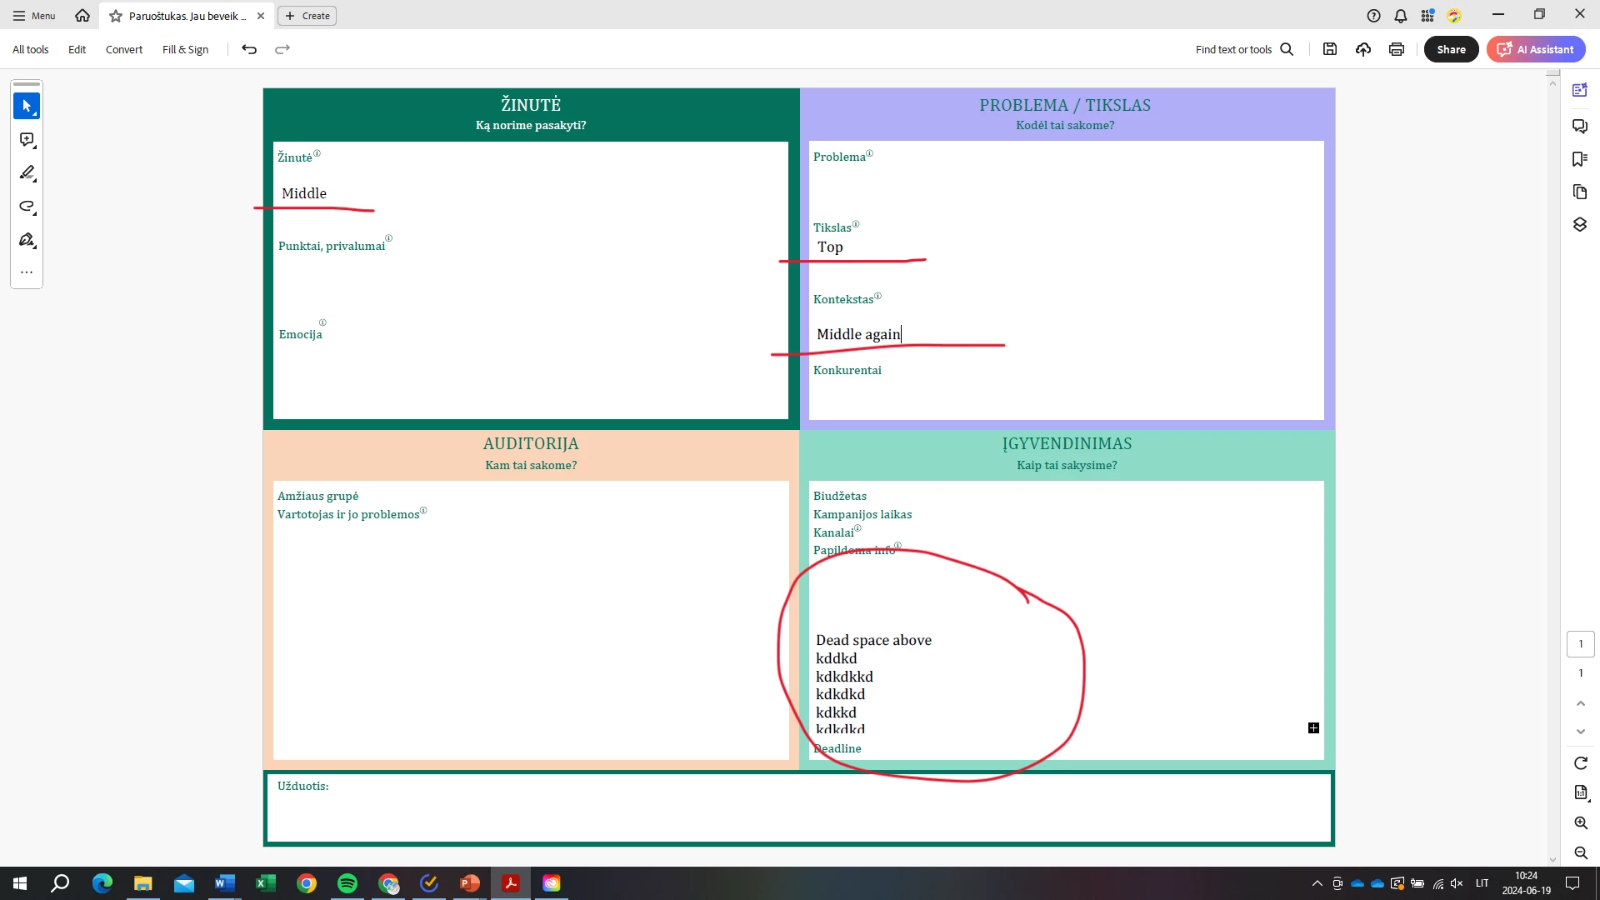Select the arrow selection tool
Image resolution: width=1600 pixels, height=900 pixels.
(x=27, y=106)
